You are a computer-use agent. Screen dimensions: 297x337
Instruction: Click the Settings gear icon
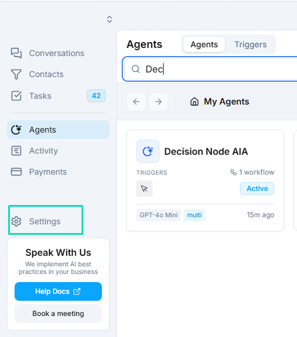(x=16, y=221)
